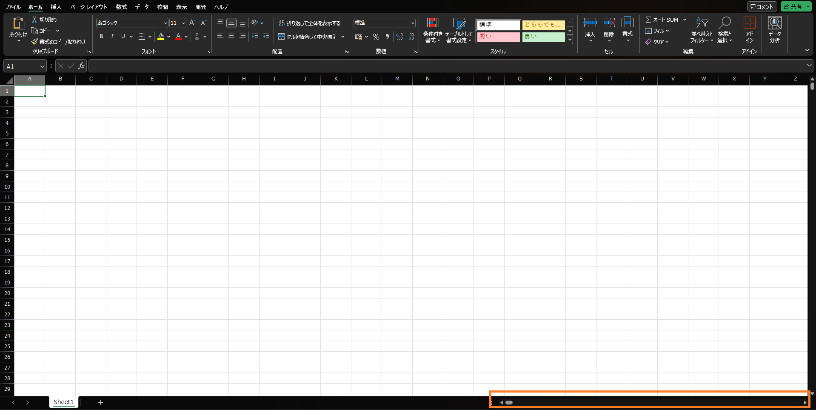The image size is (816, 410).
Task: Switch to the Data (データ) tab
Action: (142, 7)
